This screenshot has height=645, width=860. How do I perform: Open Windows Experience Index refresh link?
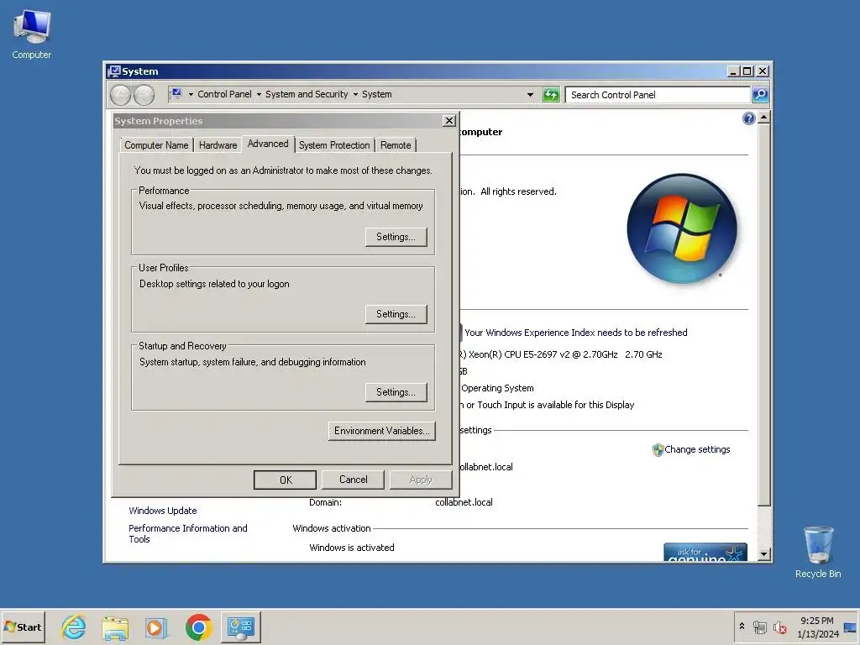click(x=576, y=333)
